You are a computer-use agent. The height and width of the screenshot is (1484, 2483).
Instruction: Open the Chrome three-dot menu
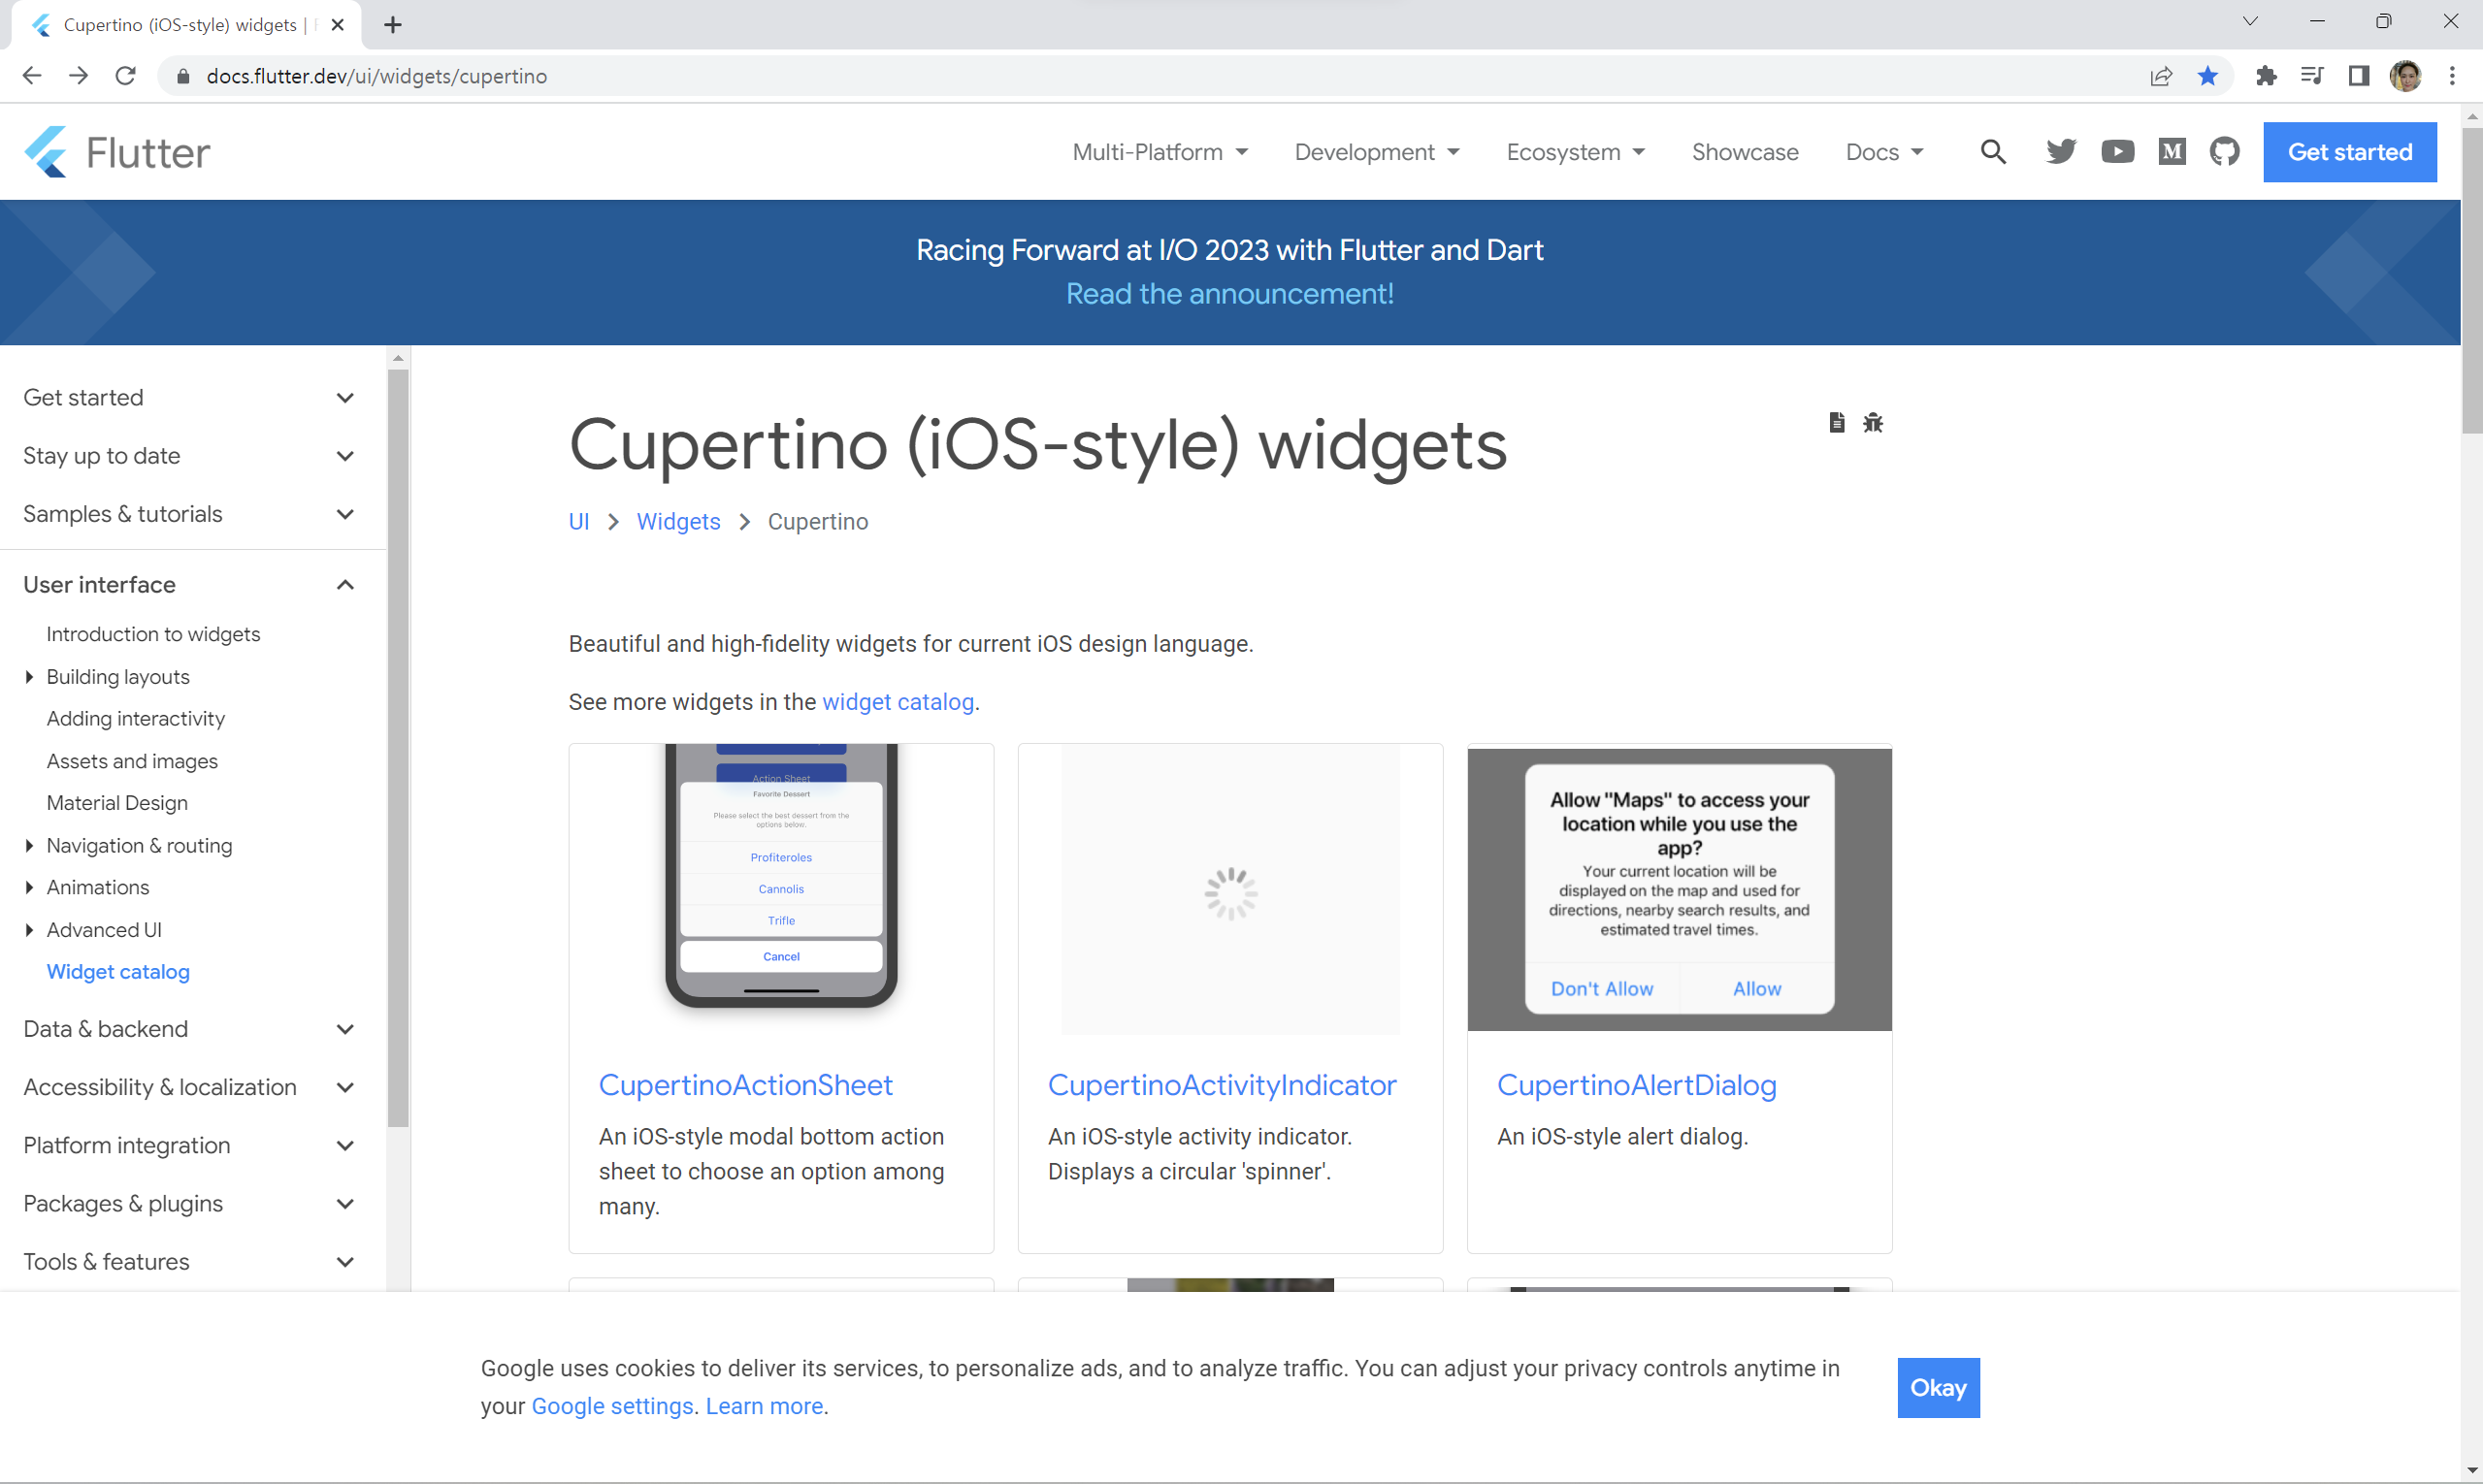pyautogui.click(x=2452, y=76)
